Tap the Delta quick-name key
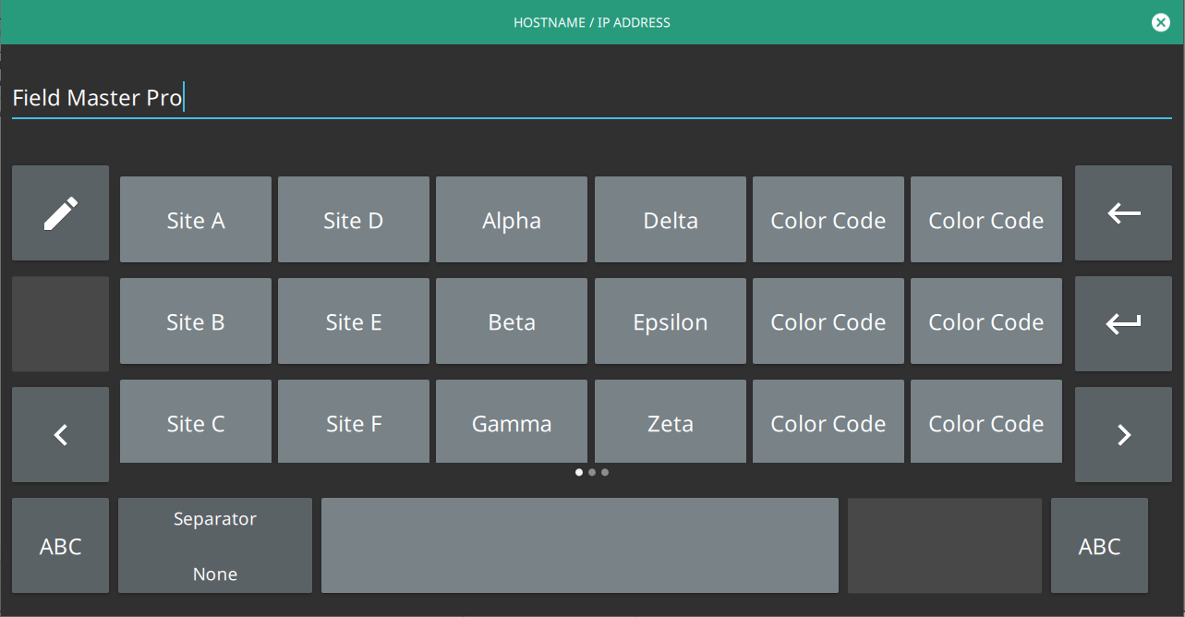The width and height of the screenshot is (1185, 617). point(671,221)
